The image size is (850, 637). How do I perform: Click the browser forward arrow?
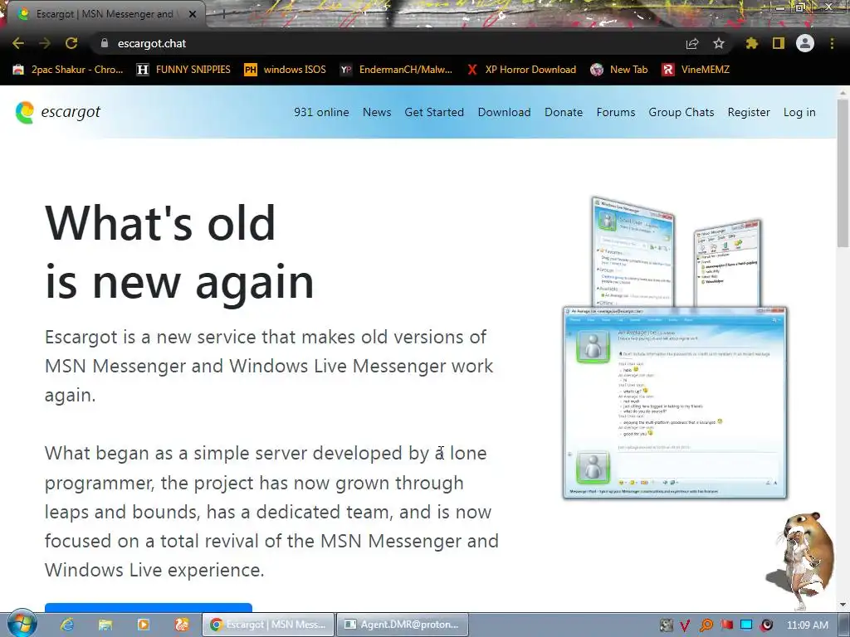click(x=45, y=43)
